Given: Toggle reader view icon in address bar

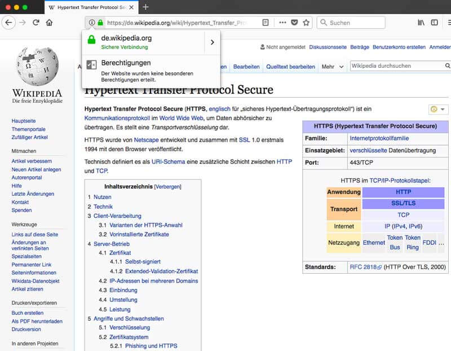Looking at the screenshot, I should [266, 23].
